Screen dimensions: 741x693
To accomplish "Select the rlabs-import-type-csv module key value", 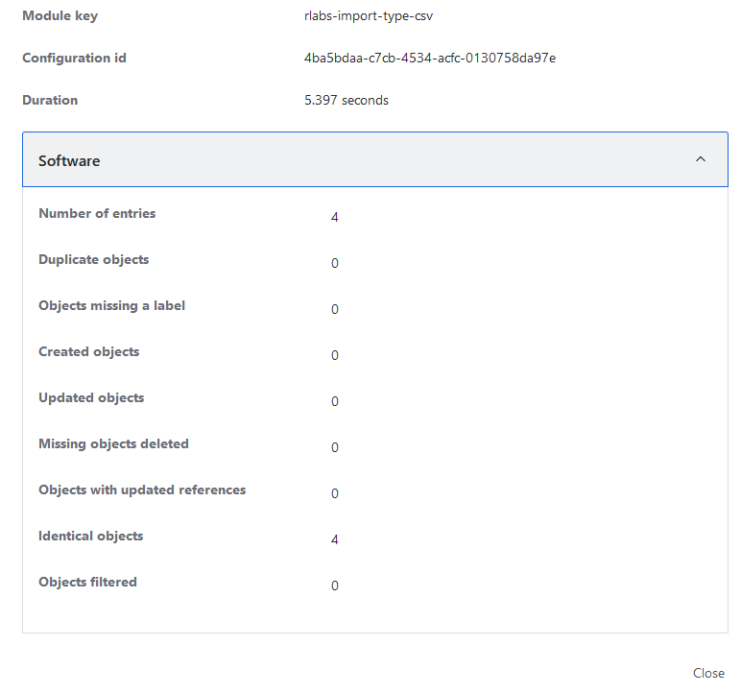I will (369, 16).
